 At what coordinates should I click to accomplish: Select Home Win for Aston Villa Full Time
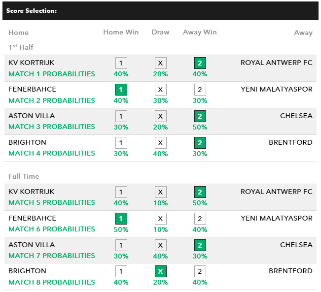pyautogui.click(x=121, y=245)
